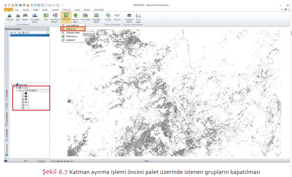The width and height of the screenshot is (292, 177).
Task: Click the layer search field in Katman Yöneticisi
Action: pos(38,32)
